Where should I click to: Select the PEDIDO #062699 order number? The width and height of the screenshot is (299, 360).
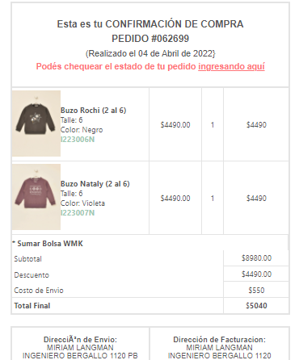[150, 39]
